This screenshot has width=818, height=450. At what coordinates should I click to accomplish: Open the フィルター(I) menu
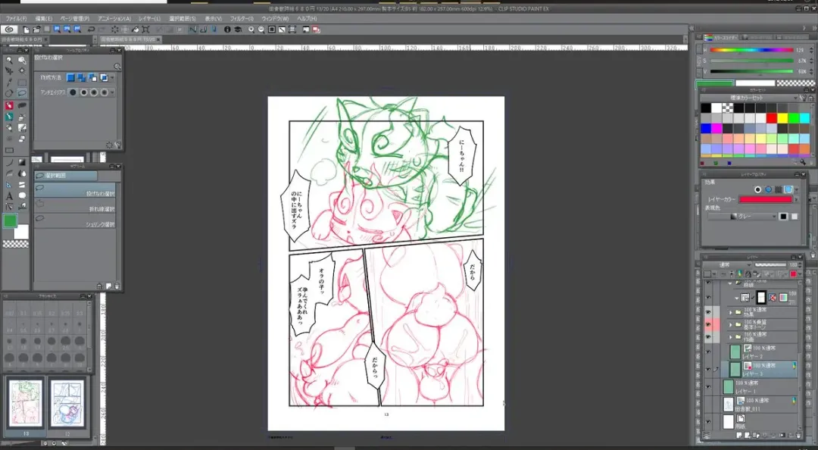click(x=242, y=18)
